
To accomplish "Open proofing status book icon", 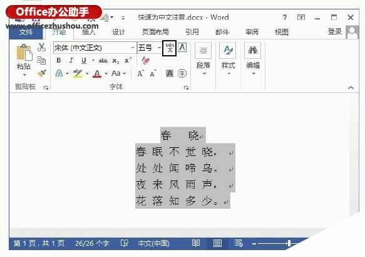I will [x=125, y=243].
